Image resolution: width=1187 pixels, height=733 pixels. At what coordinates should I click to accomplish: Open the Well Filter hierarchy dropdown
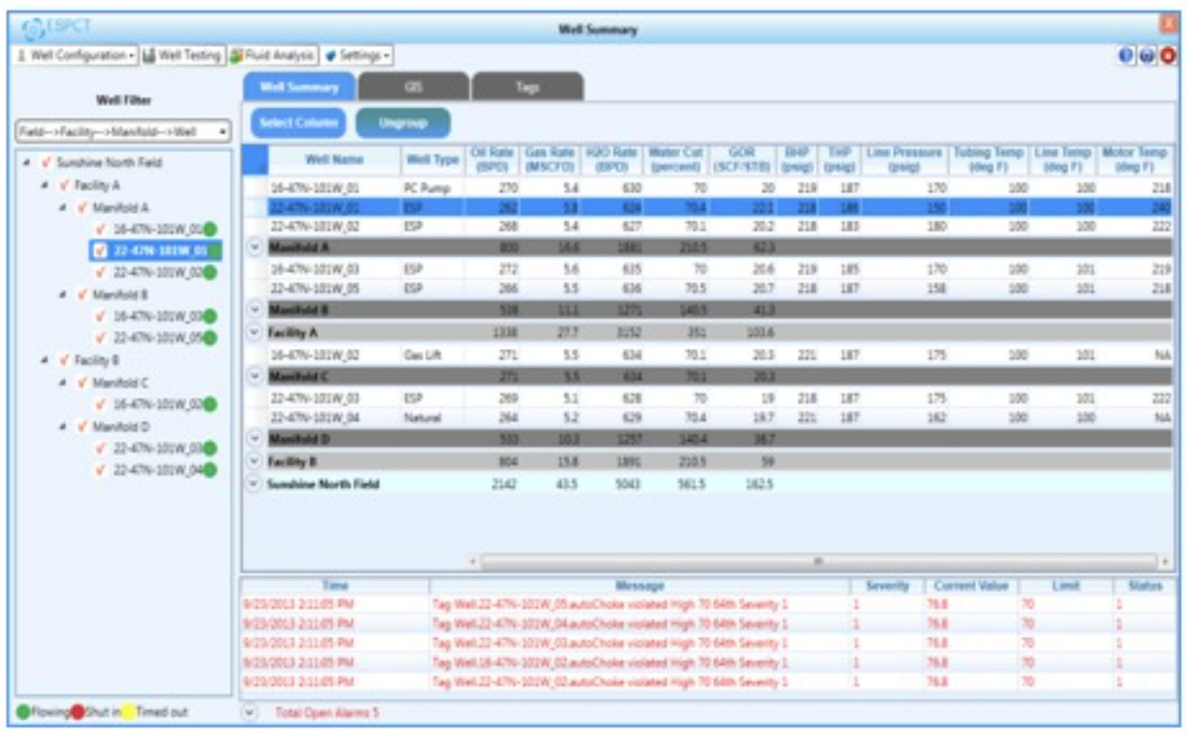click(123, 131)
